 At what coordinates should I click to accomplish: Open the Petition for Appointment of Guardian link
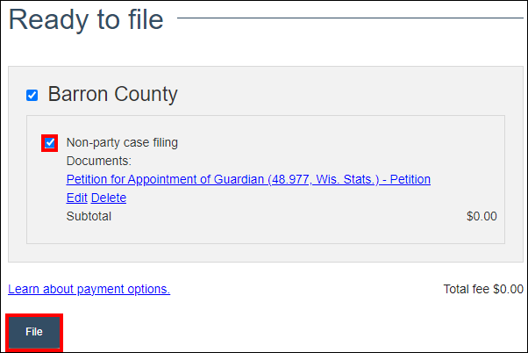[x=248, y=179]
